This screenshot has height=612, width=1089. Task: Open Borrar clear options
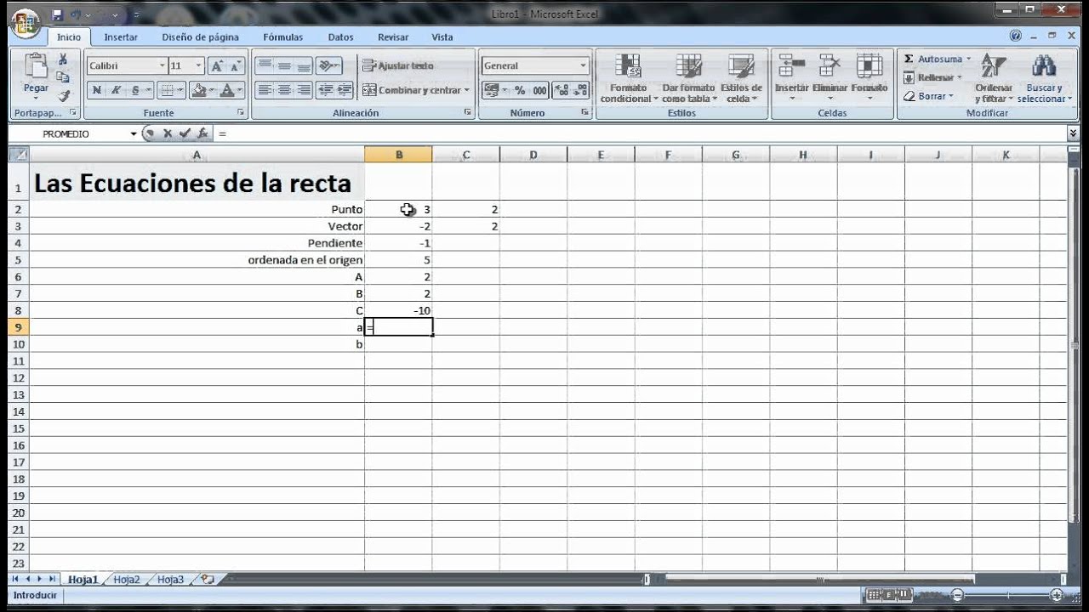(928, 96)
